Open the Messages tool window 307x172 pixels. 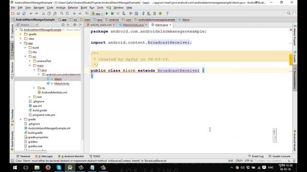[x=44, y=156]
